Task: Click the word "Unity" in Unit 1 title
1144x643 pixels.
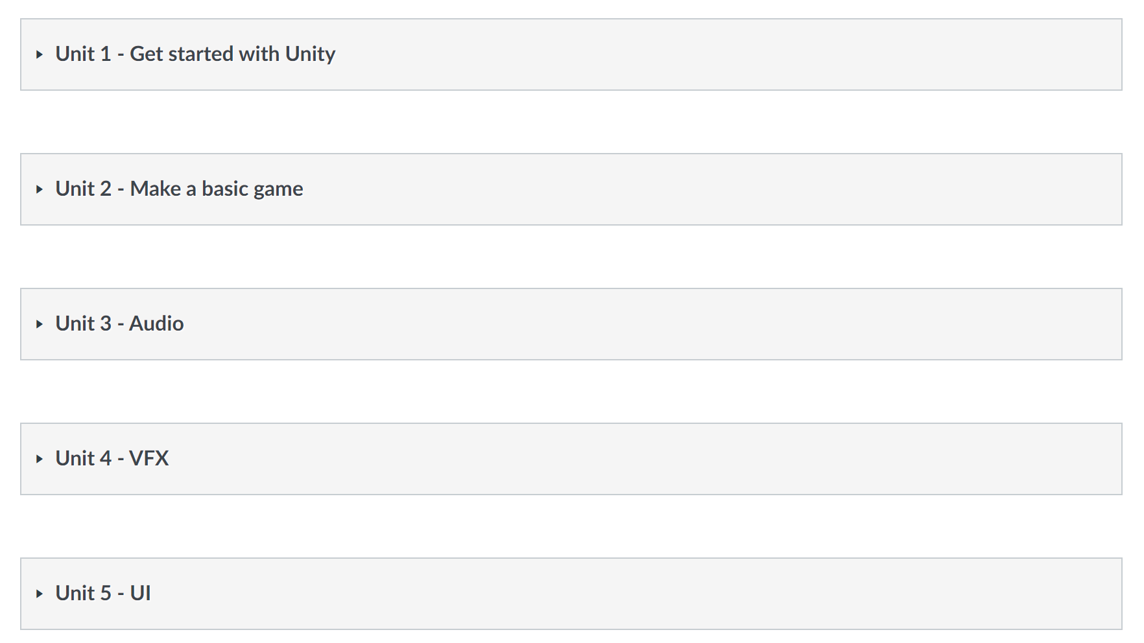Action: tap(310, 54)
